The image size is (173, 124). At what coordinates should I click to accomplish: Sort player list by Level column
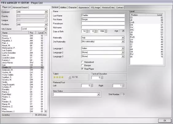point(40,33)
